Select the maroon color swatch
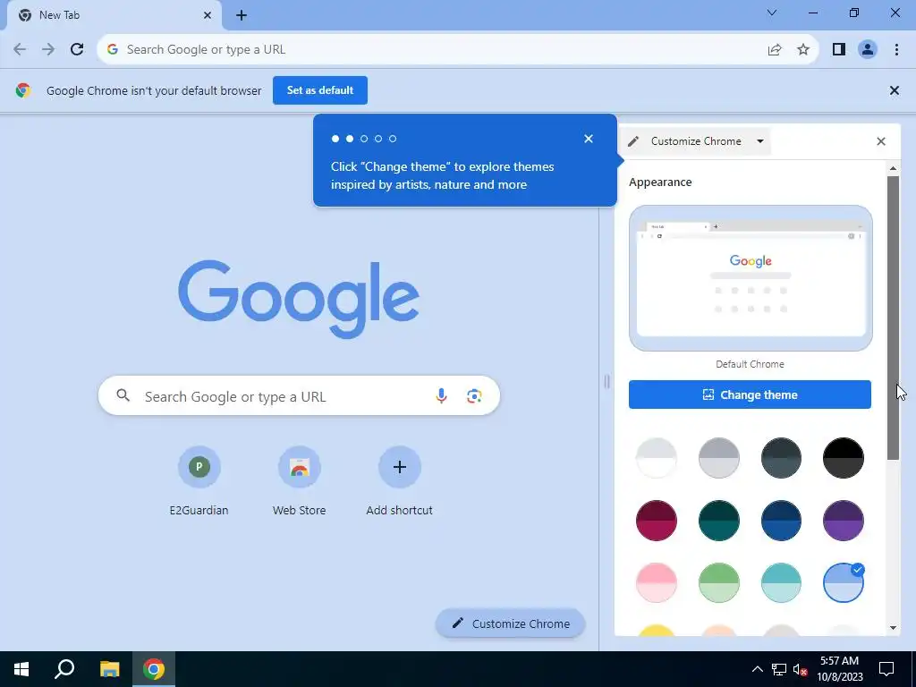 [656, 521]
